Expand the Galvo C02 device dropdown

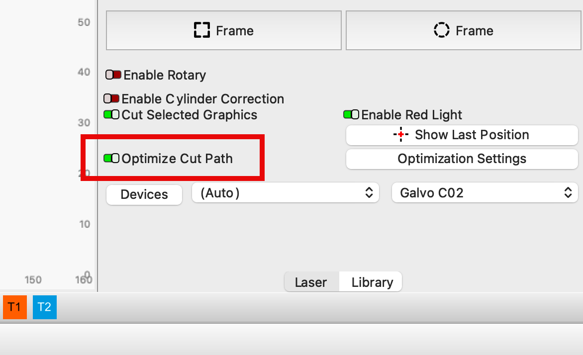[485, 193]
